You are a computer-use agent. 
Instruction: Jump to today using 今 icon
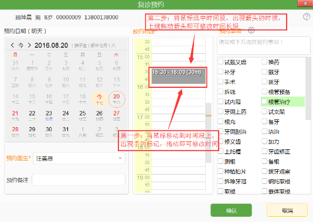(21, 45)
